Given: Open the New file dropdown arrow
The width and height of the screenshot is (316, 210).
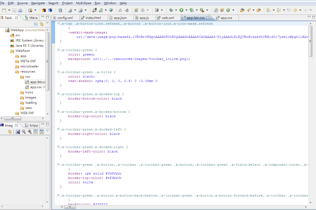Looking at the screenshot, I should point(9,10).
